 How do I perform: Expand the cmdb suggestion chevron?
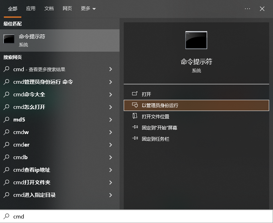pyautogui.click(x=110, y=157)
